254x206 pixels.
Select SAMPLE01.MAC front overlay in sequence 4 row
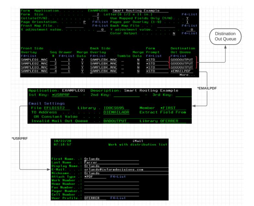(x=34, y=71)
